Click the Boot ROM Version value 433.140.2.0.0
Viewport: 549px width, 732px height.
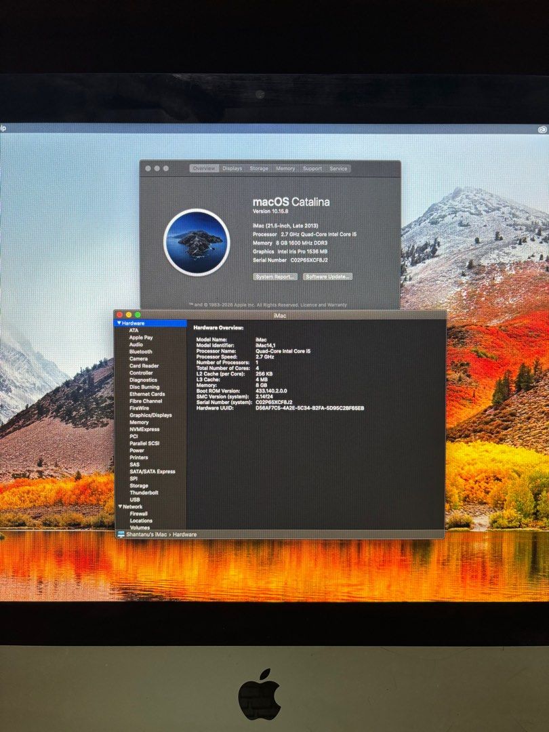tap(271, 391)
